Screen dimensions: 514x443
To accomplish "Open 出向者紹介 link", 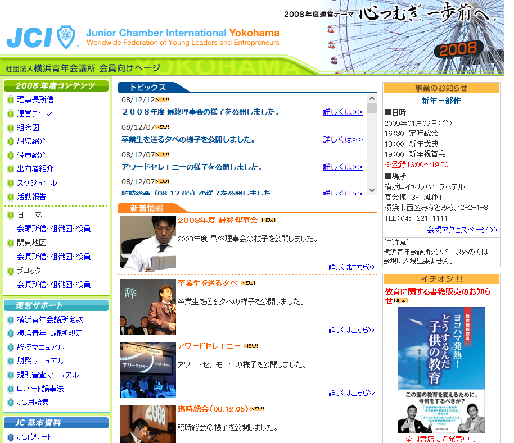I will point(35,168).
